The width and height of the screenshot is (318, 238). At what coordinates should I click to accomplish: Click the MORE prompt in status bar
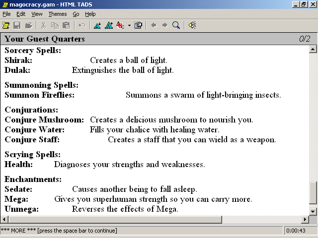(x=60, y=231)
